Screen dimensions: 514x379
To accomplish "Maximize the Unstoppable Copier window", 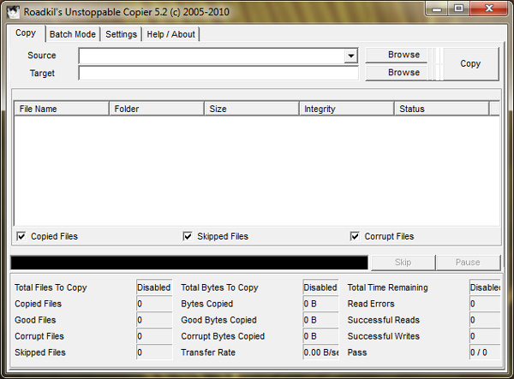I will 459,9.
